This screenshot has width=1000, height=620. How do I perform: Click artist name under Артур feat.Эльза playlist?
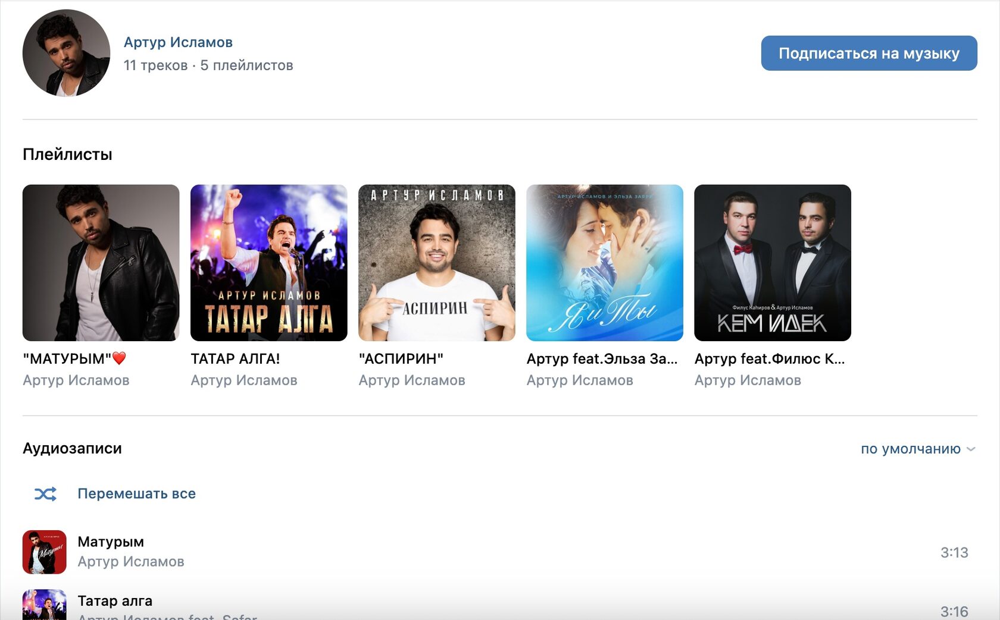click(580, 380)
